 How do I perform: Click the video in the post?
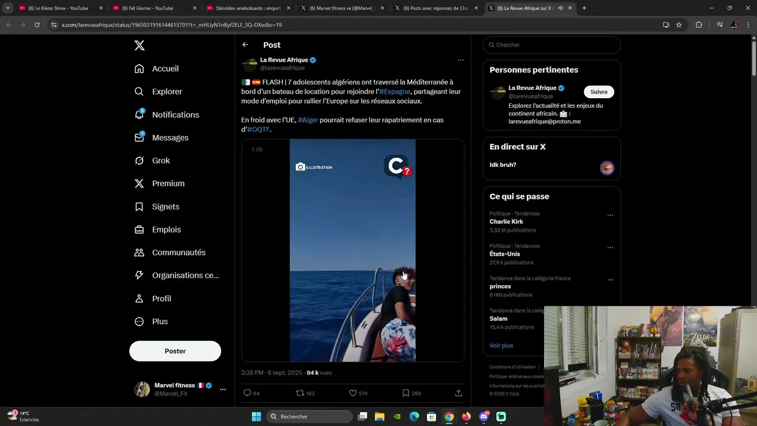[x=352, y=250]
